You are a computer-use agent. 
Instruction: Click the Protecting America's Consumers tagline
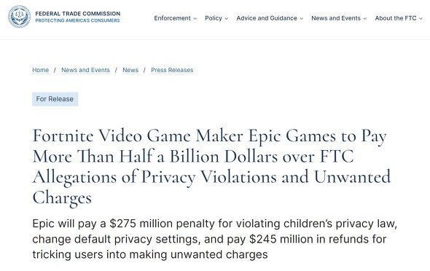[77, 20]
